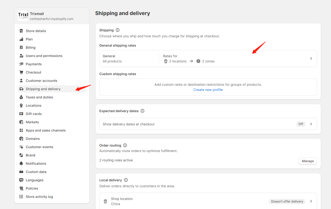Image resolution: width=331 pixels, height=209 pixels.
Task: Click the Doesn't offer delivery badge
Action: (287, 201)
